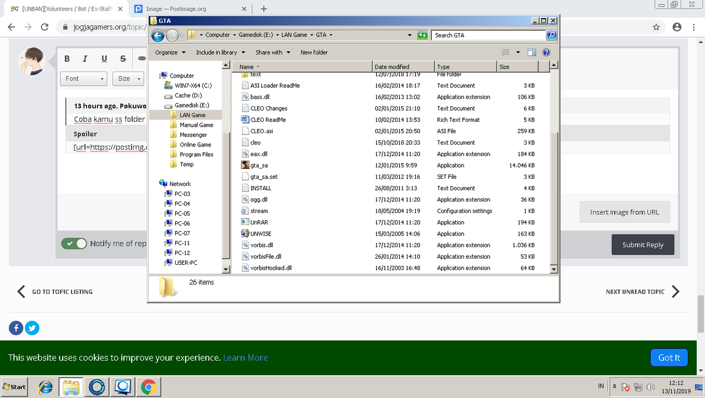Accept cookies with Got It
This screenshot has width=705, height=398.
click(x=669, y=357)
